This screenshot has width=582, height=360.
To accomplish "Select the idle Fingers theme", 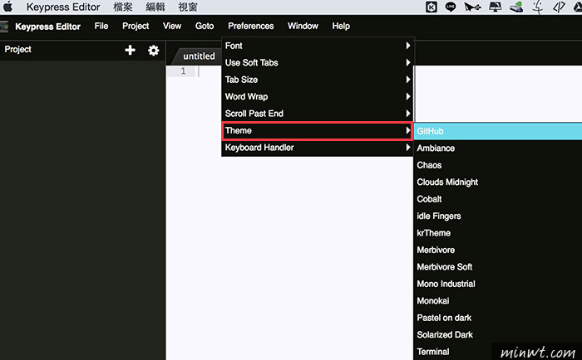I will (498, 216).
